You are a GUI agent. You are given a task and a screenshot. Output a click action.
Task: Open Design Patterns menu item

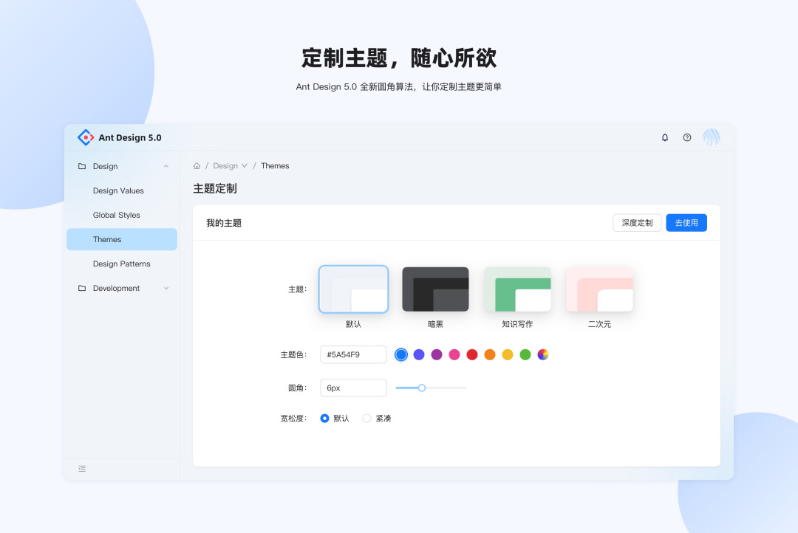[122, 264]
